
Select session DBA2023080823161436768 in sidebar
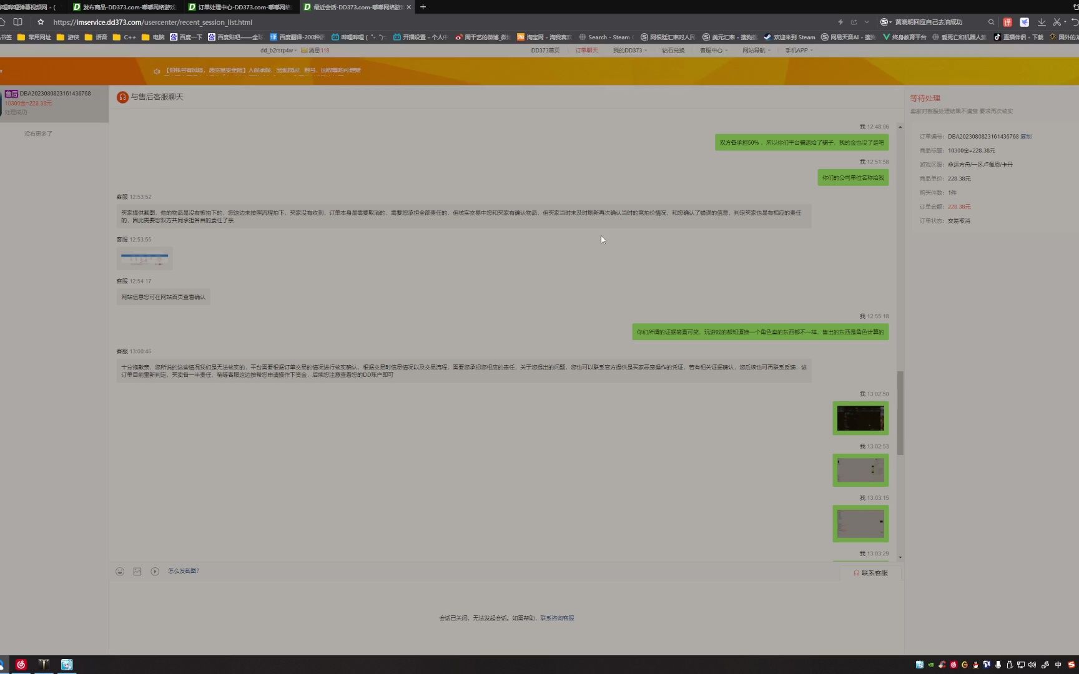click(x=54, y=103)
